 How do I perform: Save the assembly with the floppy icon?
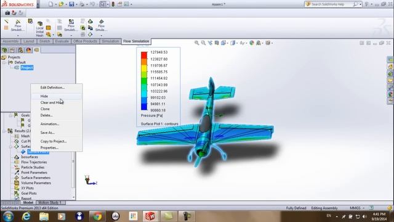tap(71, 4)
